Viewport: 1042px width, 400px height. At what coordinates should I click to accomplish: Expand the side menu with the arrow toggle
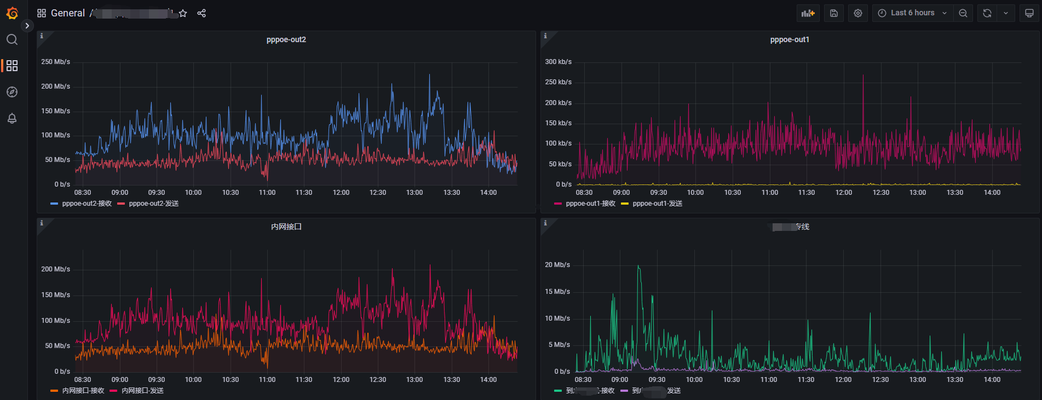[27, 26]
